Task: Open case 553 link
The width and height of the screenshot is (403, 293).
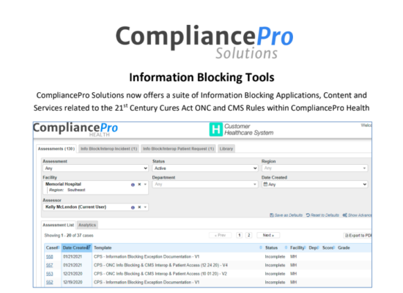Action: [49, 274]
